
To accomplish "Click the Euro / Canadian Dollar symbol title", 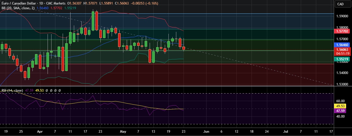I will click(19, 3).
